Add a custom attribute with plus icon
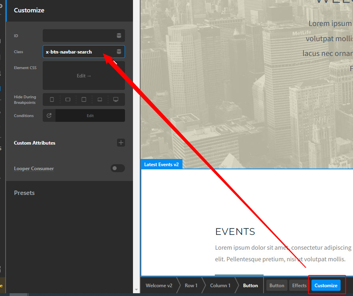This screenshot has height=296, width=353. [x=121, y=143]
